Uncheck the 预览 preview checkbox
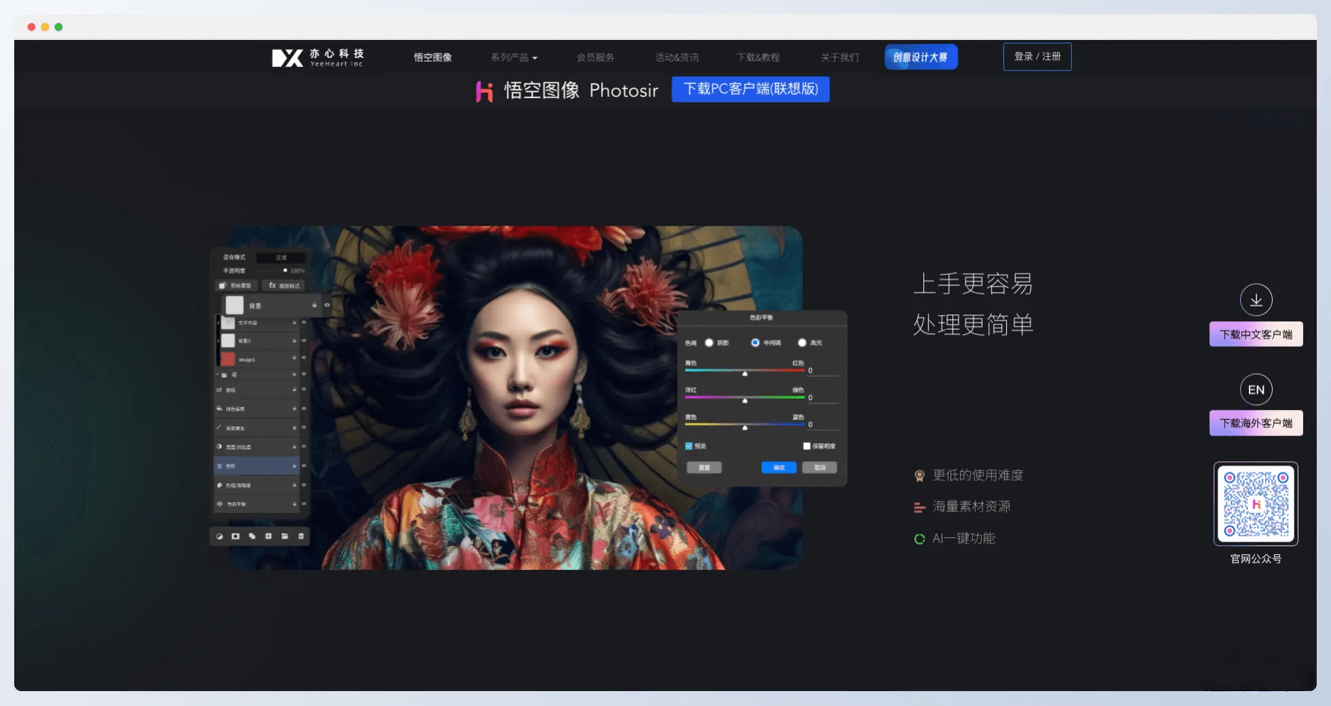Image resolution: width=1331 pixels, height=706 pixels. [689, 446]
